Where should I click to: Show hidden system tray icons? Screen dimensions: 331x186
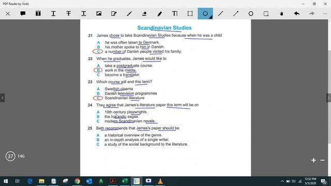tap(282, 181)
